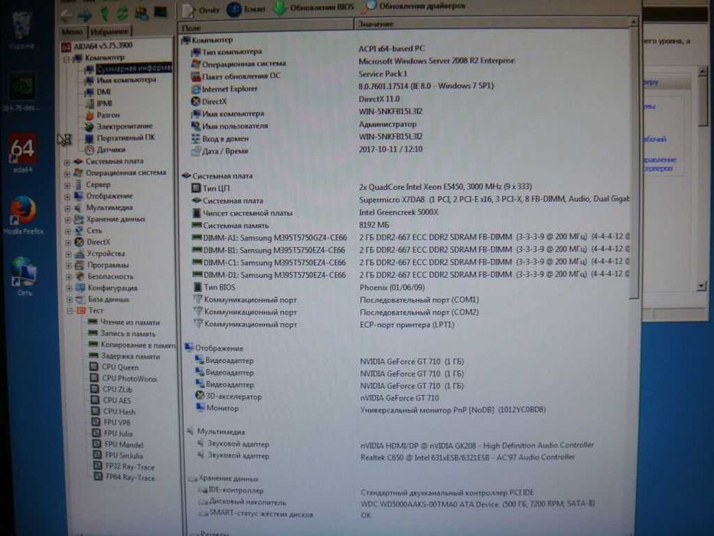Click the green up arrow in toolbar
The width and height of the screenshot is (714, 536).
[x=104, y=15]
